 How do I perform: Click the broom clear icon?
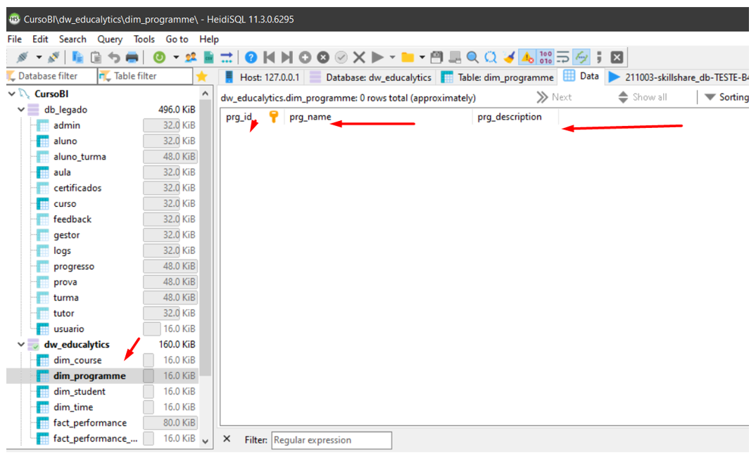coord(509,57)
